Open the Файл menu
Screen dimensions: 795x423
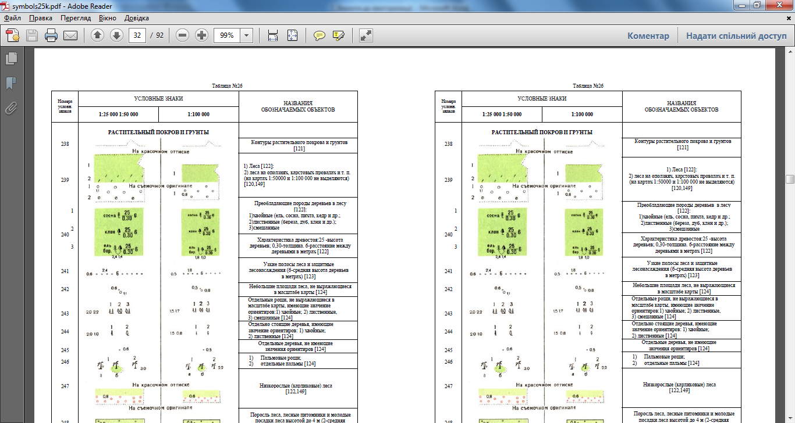click(12, 18)
